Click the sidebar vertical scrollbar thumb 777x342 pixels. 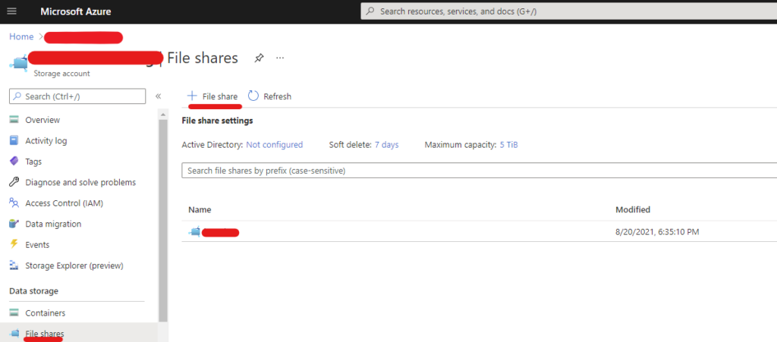[x=163, y=220]
